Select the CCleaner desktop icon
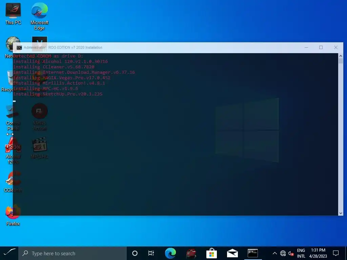 tap(13, 182)
